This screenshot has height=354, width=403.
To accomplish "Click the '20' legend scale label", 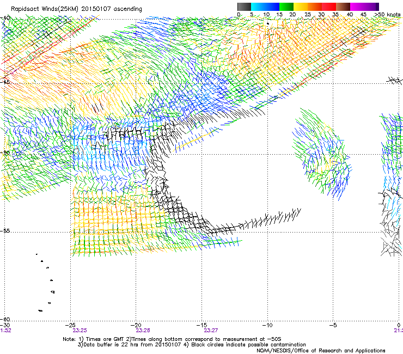I will tap(292, 15).
